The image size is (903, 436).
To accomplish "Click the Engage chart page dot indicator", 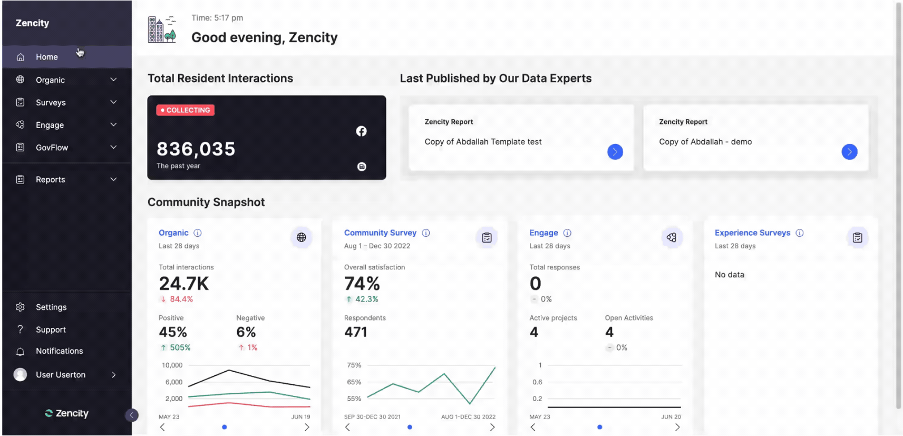I will coord(600,427).
